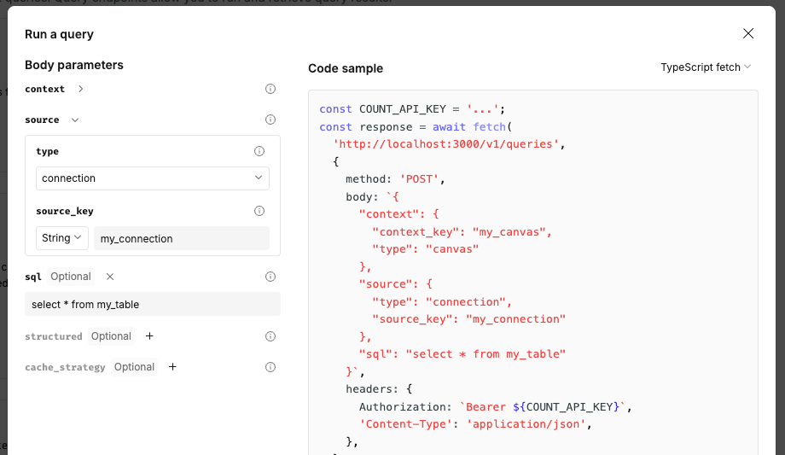
Task: Change the TypeScript fetch code language
Action: 706,67
